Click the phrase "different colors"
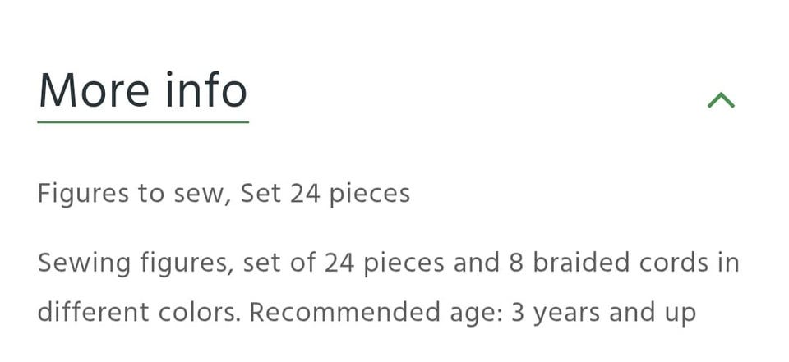The image size is (789, 362). click(x=140, y=313)
